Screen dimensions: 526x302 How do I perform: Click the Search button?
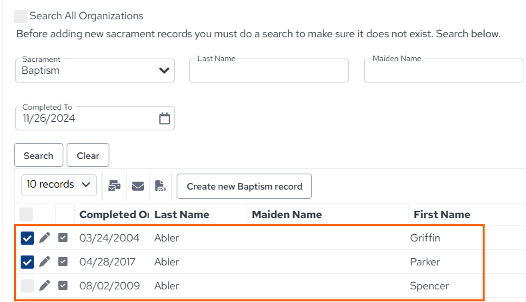[x=39, y=156]
